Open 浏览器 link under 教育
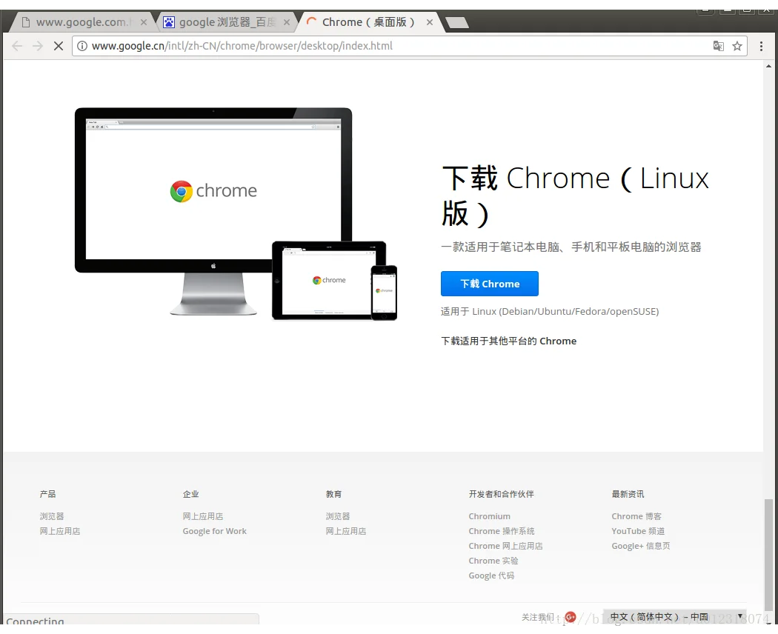This screenshot has height=634, width=778. tap(337, 516)
